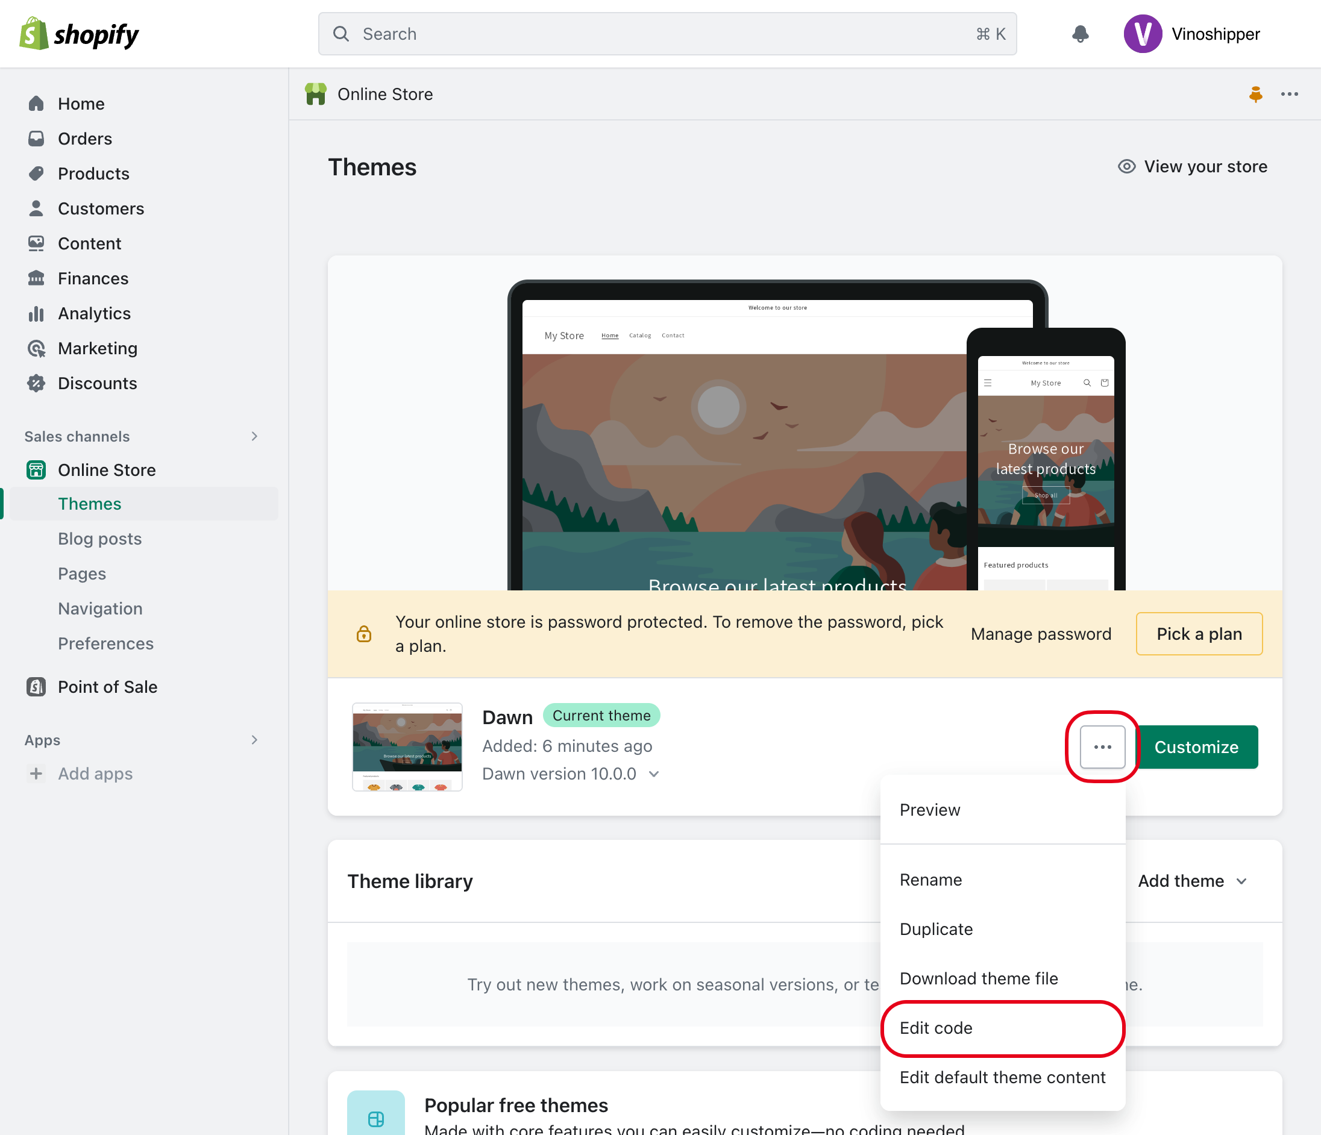Click the Vinoshipper avatar circle
This screenshot has height=1135, width=1321.
point(1142,34)
